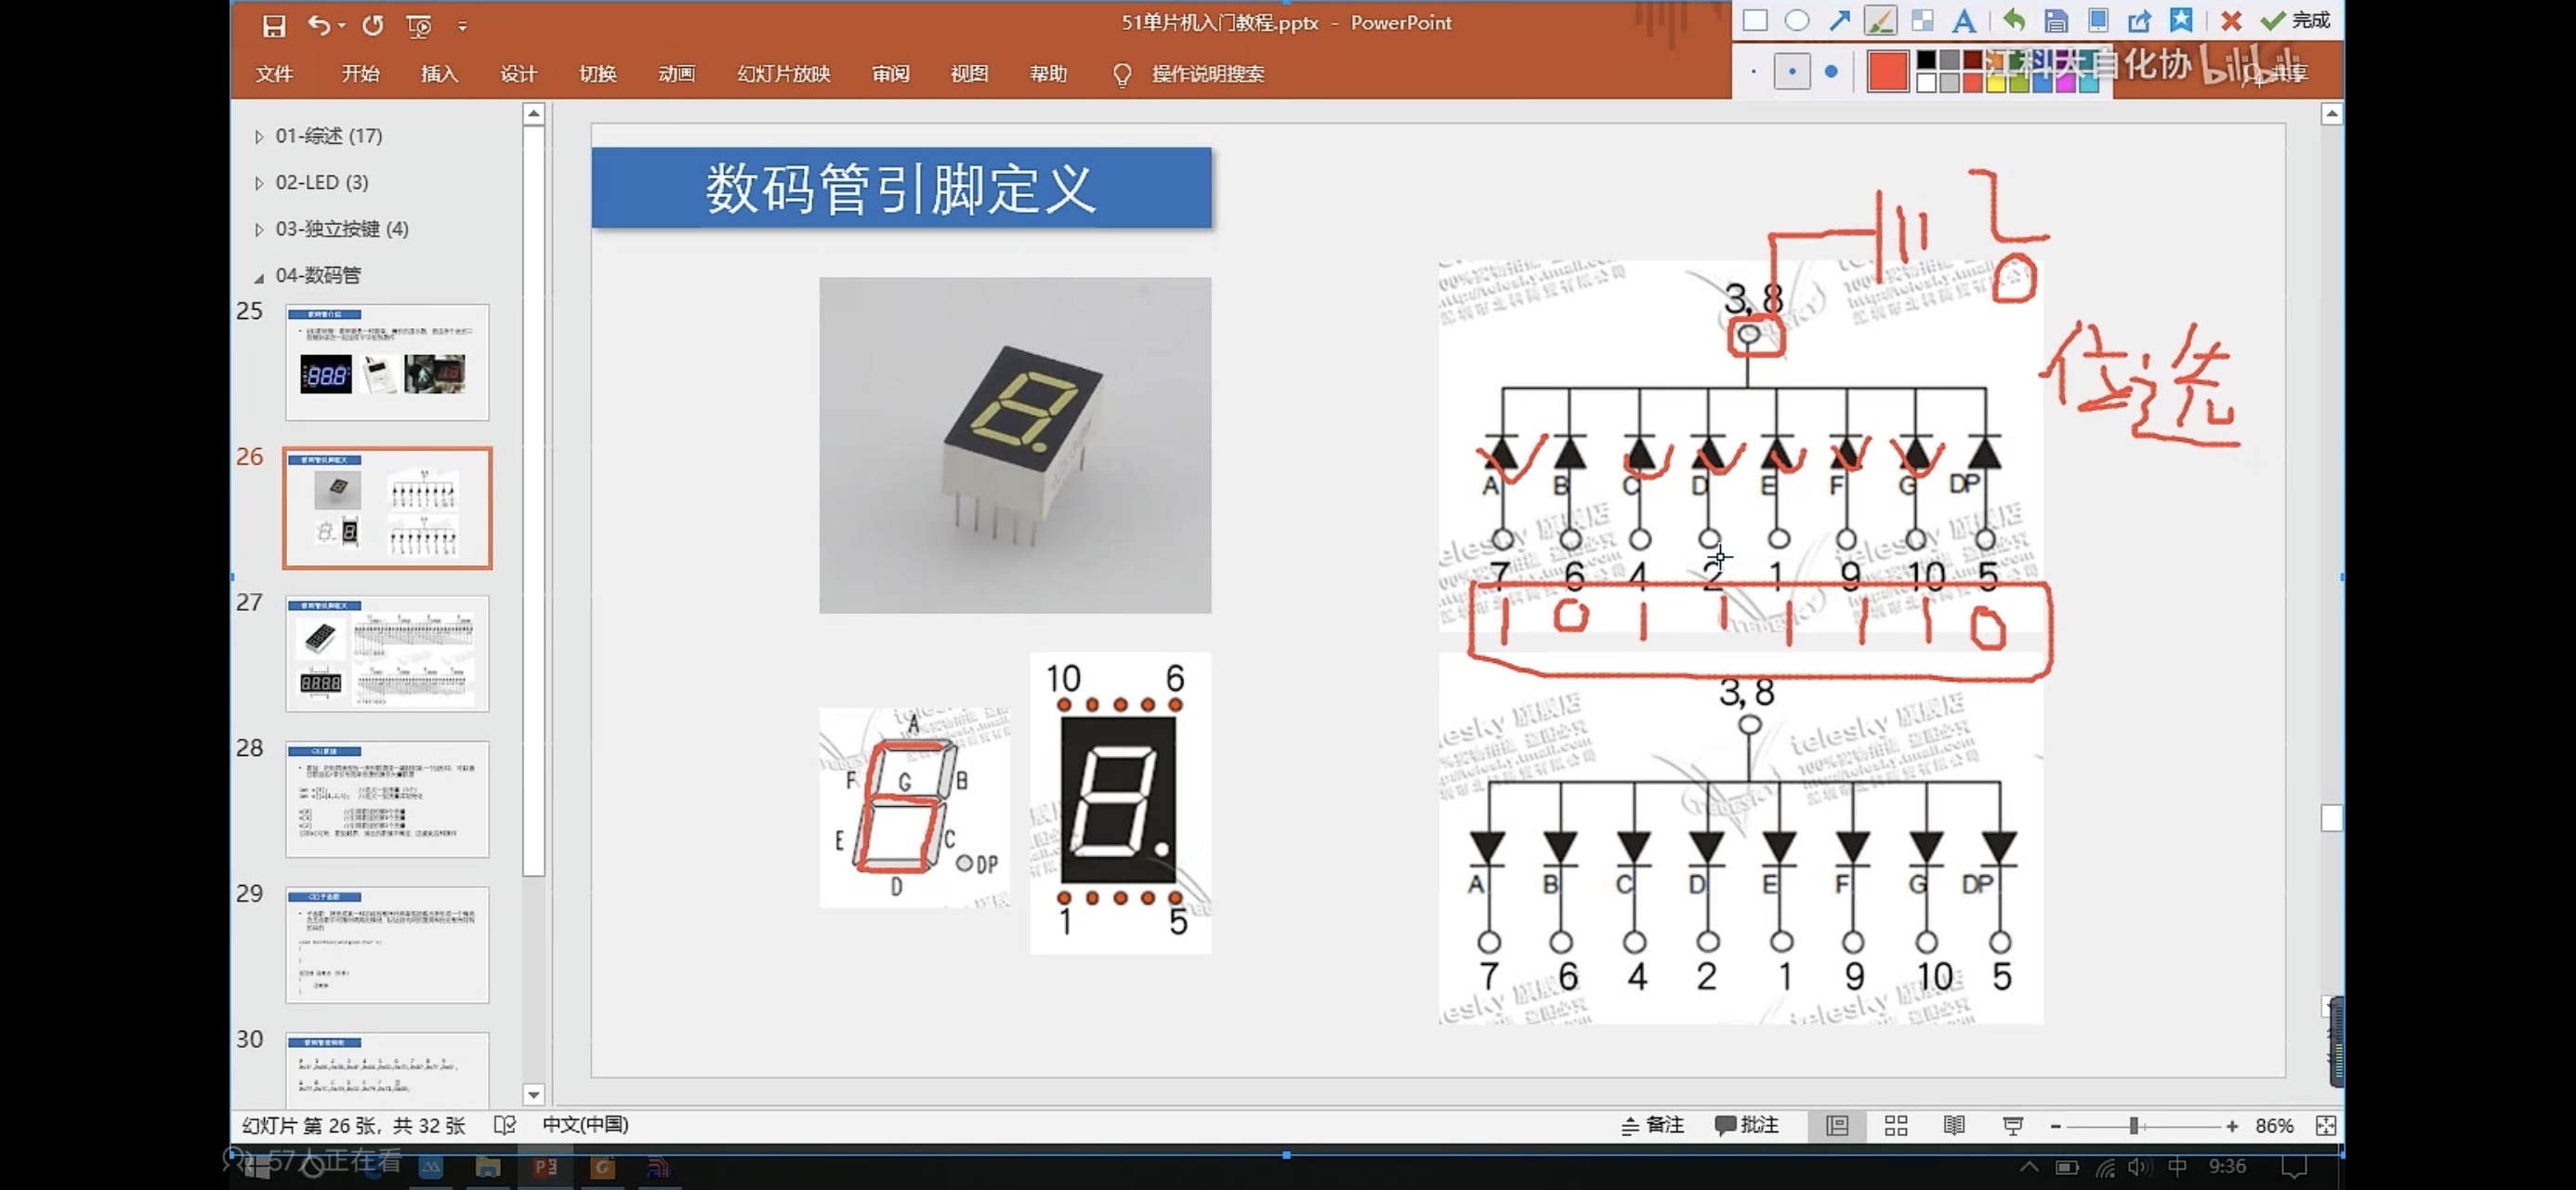The height and width of the screenshot is (1190, 2576).
Task: Pick the yellow color swatch
Action: pyautogui.click(x=1996, y=84)
